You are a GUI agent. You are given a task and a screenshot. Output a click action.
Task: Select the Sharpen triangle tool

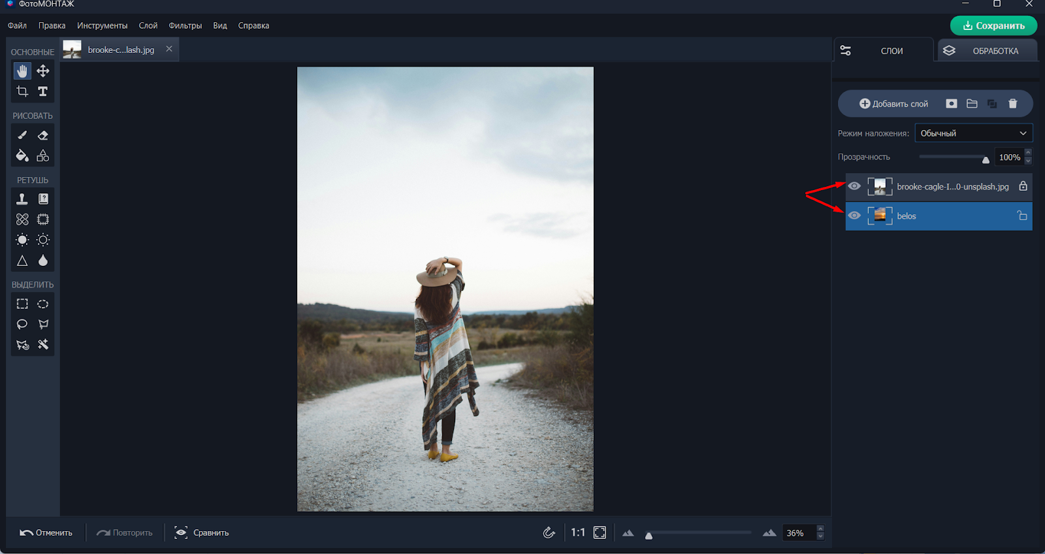(x=22, y=261)
